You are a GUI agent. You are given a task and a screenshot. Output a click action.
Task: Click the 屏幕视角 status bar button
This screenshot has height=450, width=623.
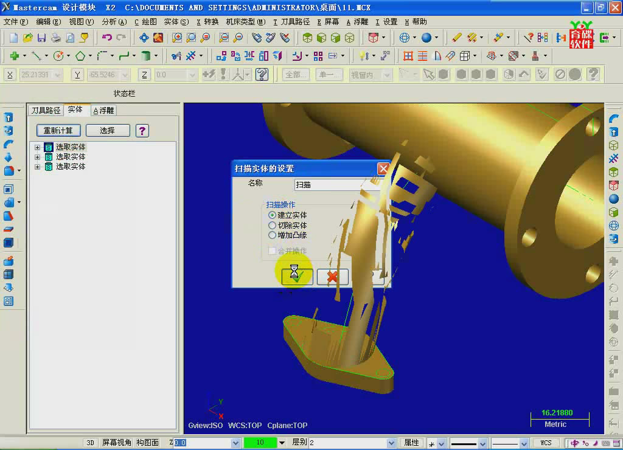pyautogui.click(x=116, y=443)
